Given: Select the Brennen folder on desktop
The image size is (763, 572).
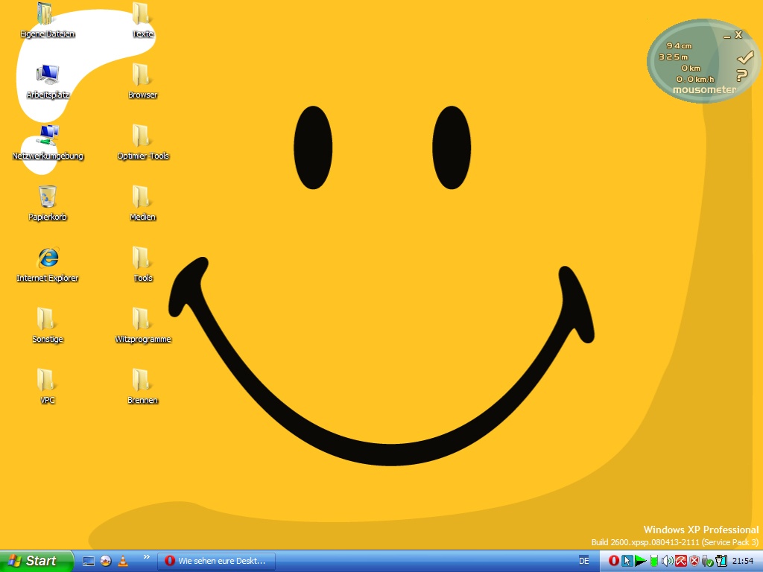Looking at the screenshot, I should 142,380.
